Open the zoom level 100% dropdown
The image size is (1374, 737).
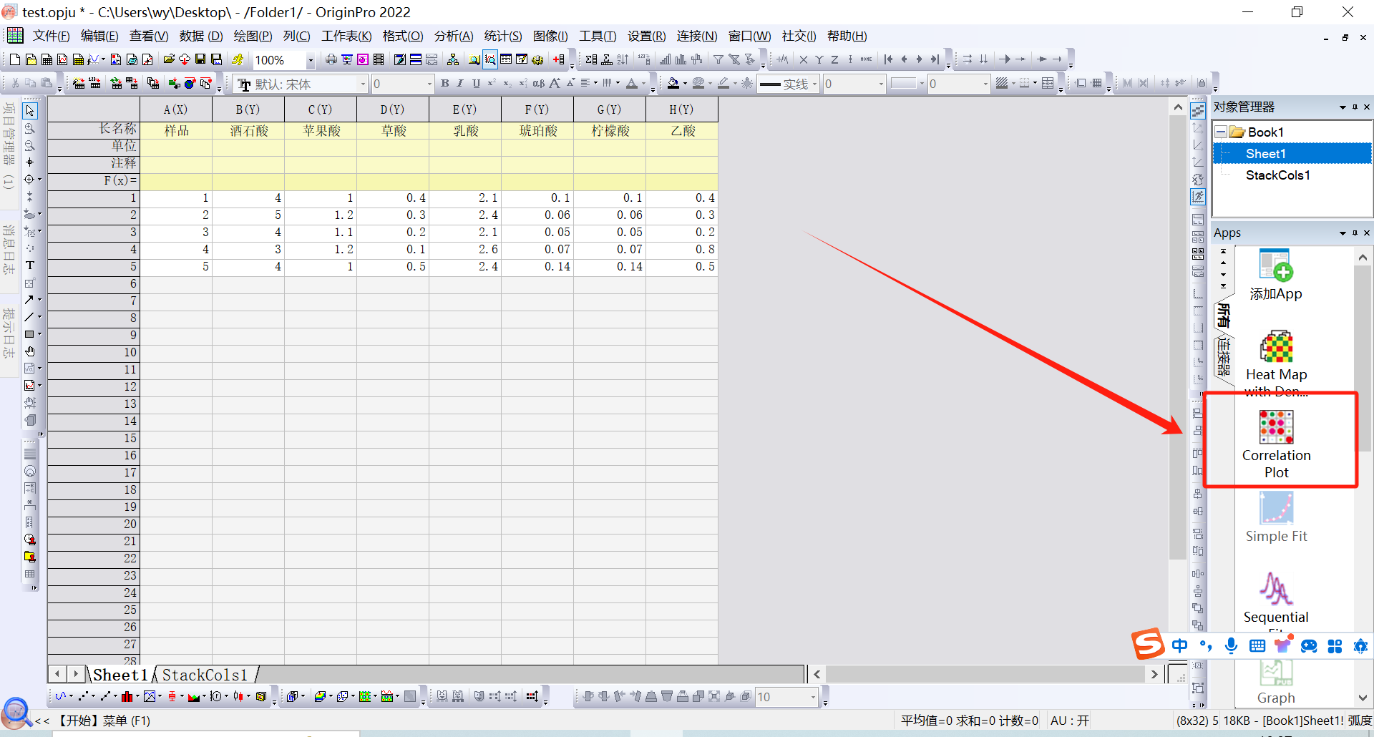[311, 61]
